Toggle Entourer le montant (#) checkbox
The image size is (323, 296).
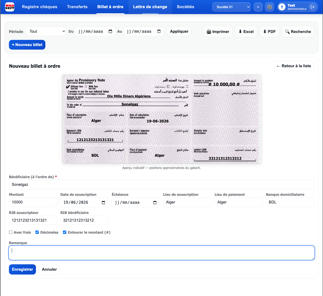65,232
